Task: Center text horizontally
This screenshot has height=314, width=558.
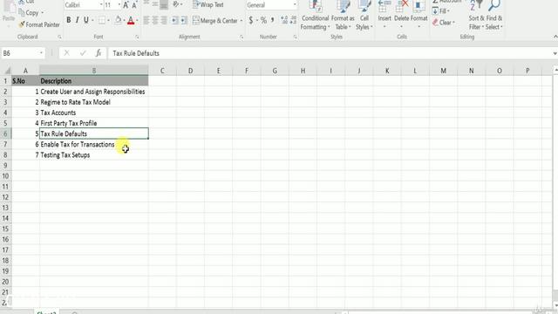Action: (x=155, y=21)
